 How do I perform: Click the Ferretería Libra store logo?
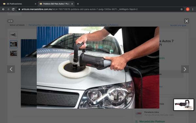tap(139, 113)
